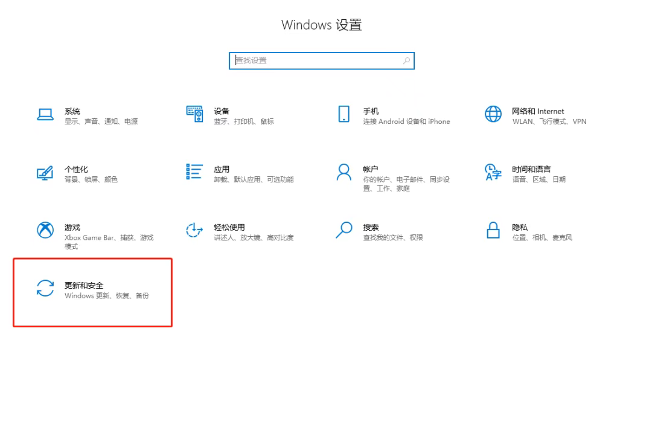Open the 隐私 settings title
The height and width of the screenshot is (433, 652).
(x=520, y=228)
